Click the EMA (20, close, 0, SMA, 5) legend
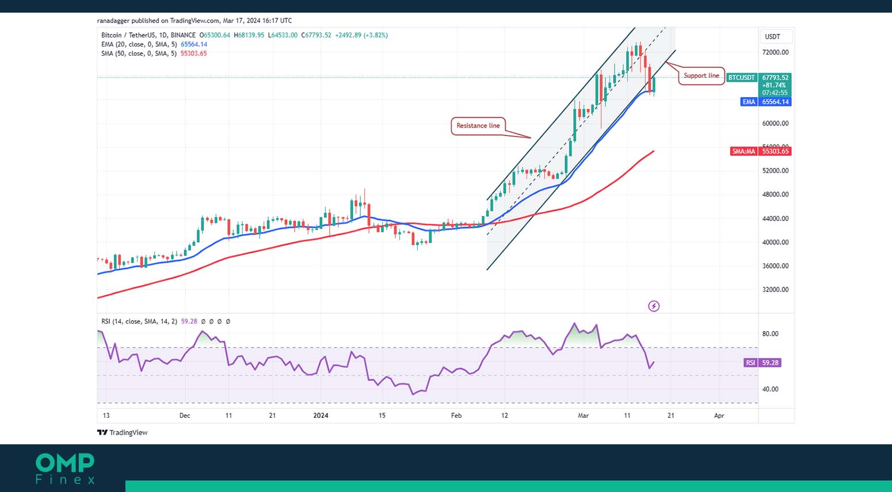Image resolution: width=892 pixels, height=492 pixels. [x=139, y=44]
